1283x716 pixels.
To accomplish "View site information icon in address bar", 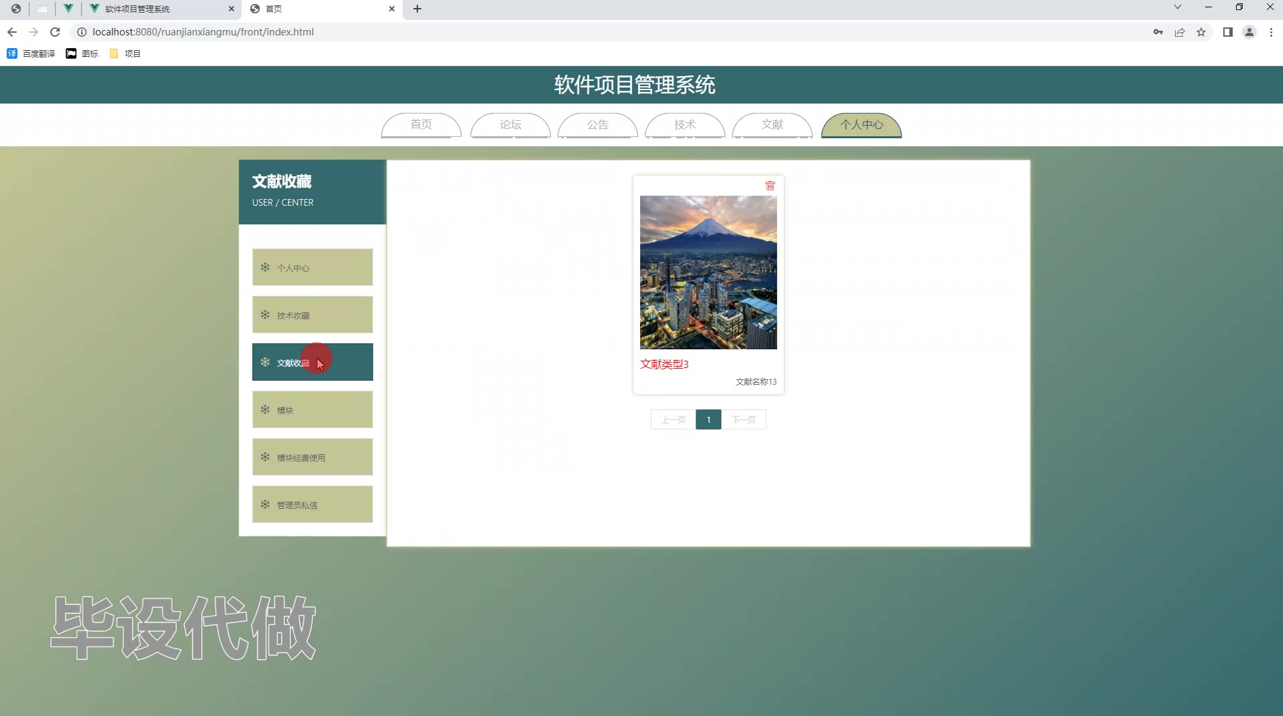I will click(x=82, y=32).
